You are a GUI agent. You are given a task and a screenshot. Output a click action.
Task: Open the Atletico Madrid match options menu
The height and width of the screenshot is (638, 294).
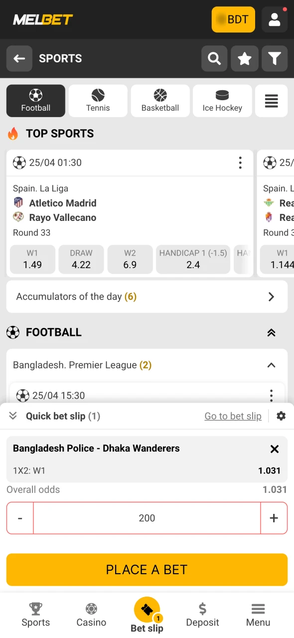point(240,162)
